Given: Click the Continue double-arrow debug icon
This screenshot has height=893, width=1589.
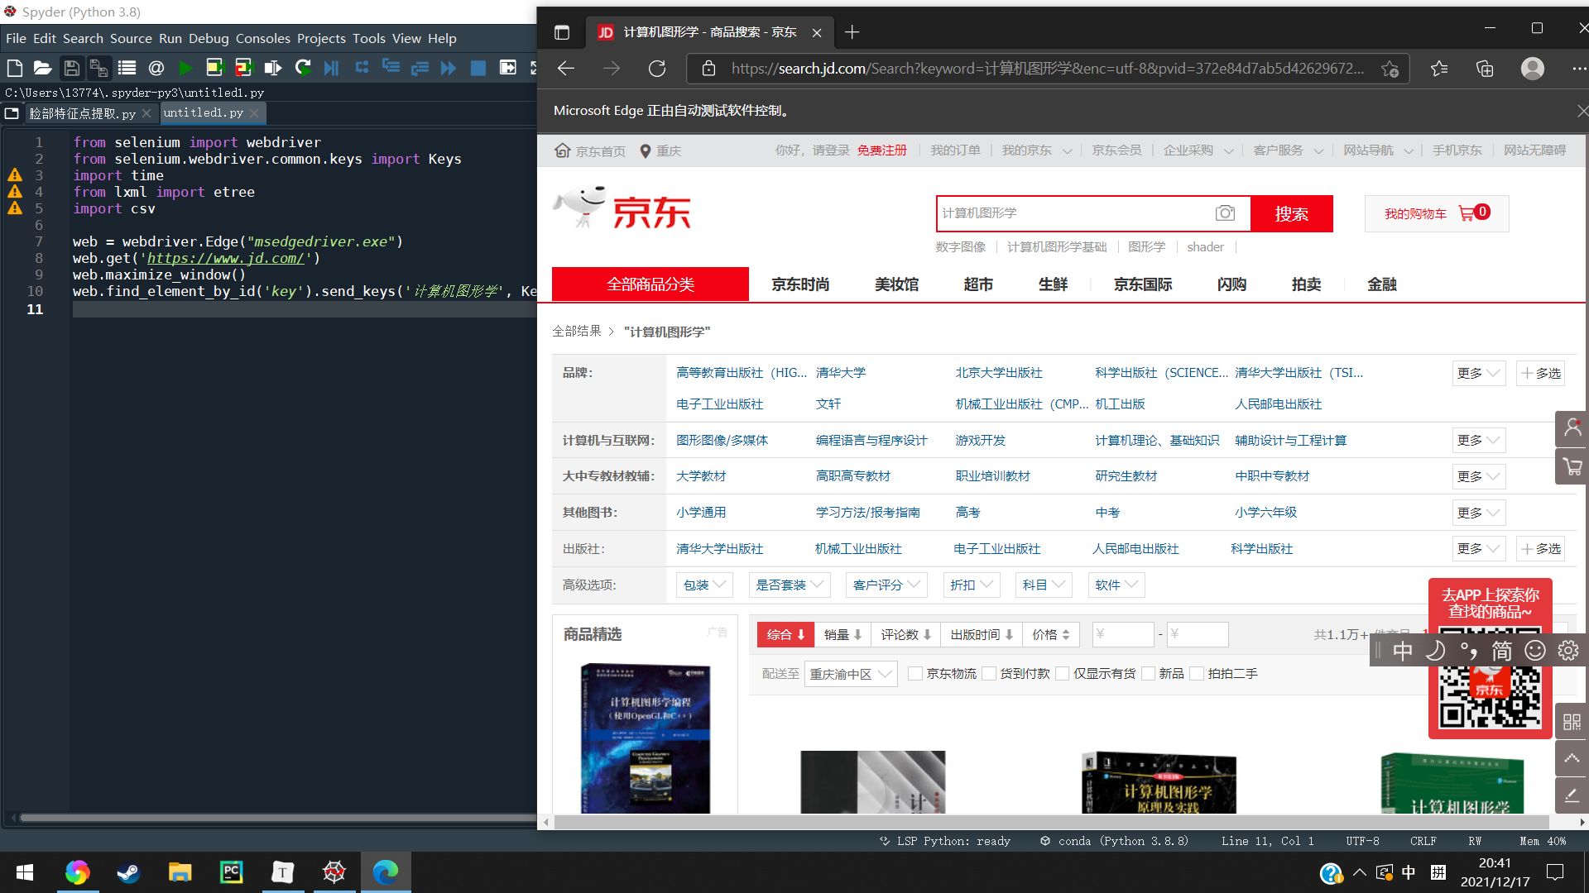Looking at the screenshot, I should tap(449, 68).
